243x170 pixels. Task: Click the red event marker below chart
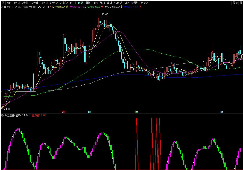63,112
